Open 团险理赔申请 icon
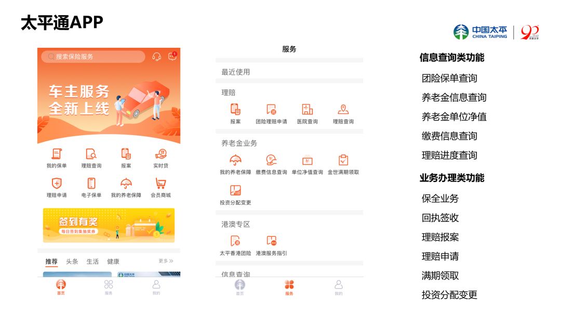Image resolution: width=561 pixels, height=316 pixels. (271, 114)
